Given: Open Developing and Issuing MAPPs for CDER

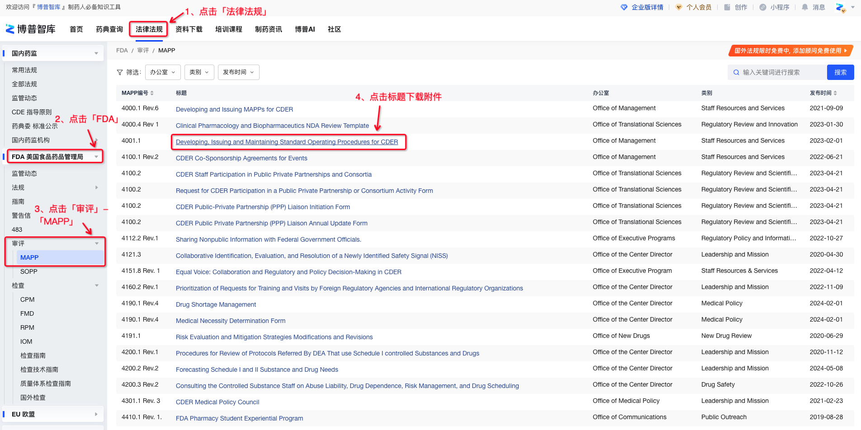Looking at the screenshot, I should (234, 109).
